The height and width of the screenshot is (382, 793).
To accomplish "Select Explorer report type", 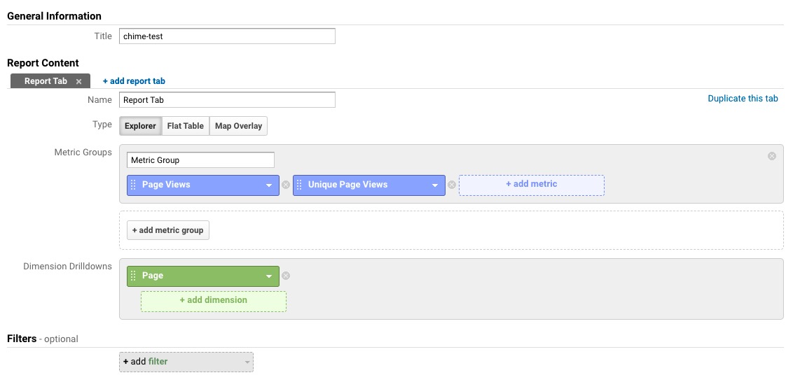I will tap(140, 126).
